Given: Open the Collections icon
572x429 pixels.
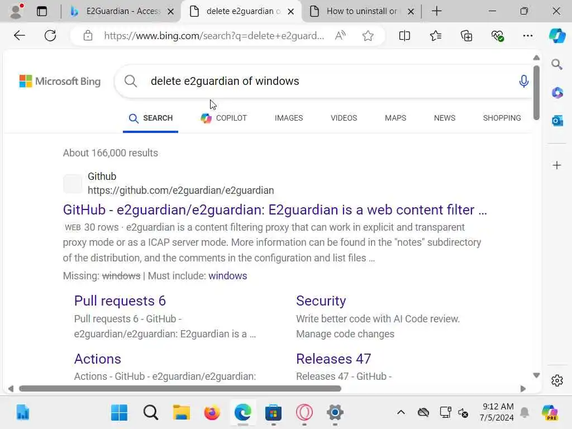Looking at the screenshot, I should pos(466,35).
